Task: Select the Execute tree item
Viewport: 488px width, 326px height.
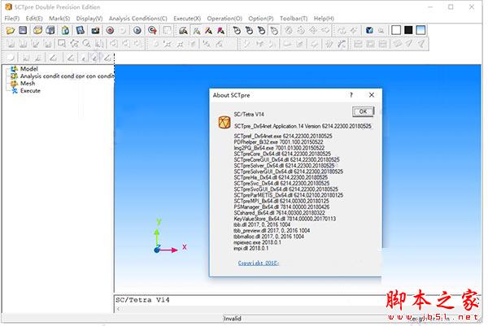Action: pyautogui.click(x=30, y=91)
